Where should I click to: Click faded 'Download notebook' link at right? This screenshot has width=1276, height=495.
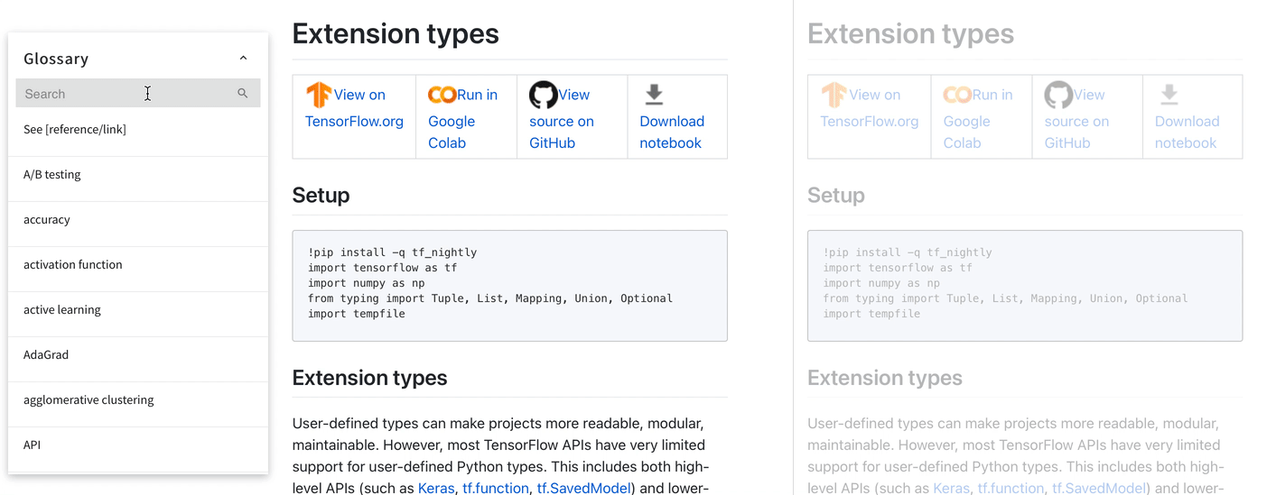(1187, 132)
